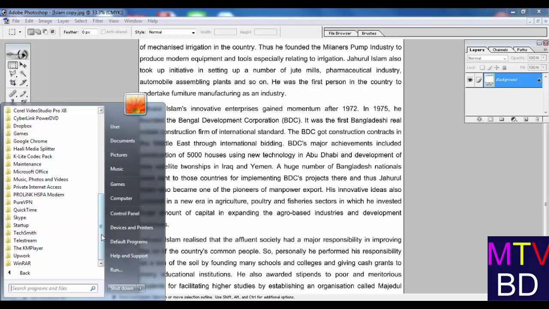549x309 pixels.
Task: Click the magnifier icon in Start search box
Action: click(x=93, y=288)
